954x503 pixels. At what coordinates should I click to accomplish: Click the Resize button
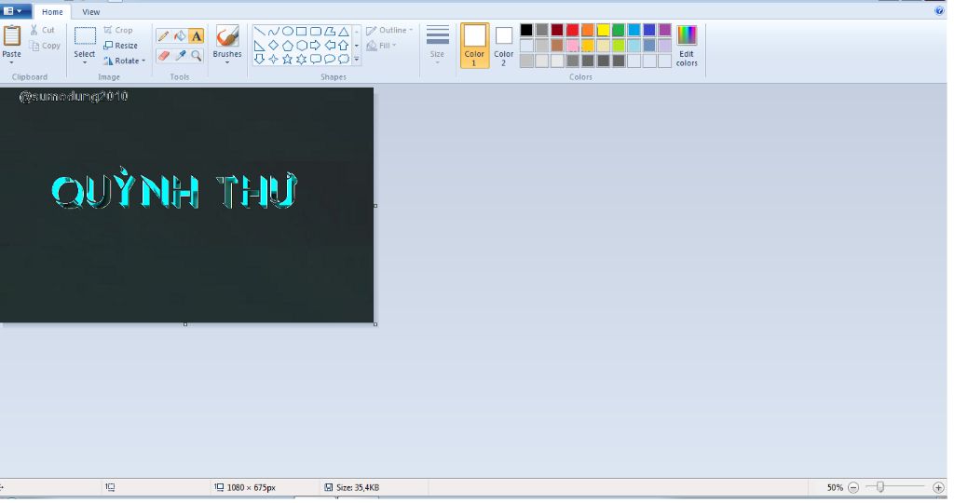click(120, 46)
